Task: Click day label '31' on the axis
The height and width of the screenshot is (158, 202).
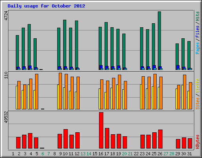Action: pyautogui.click(x=189, y=154)
